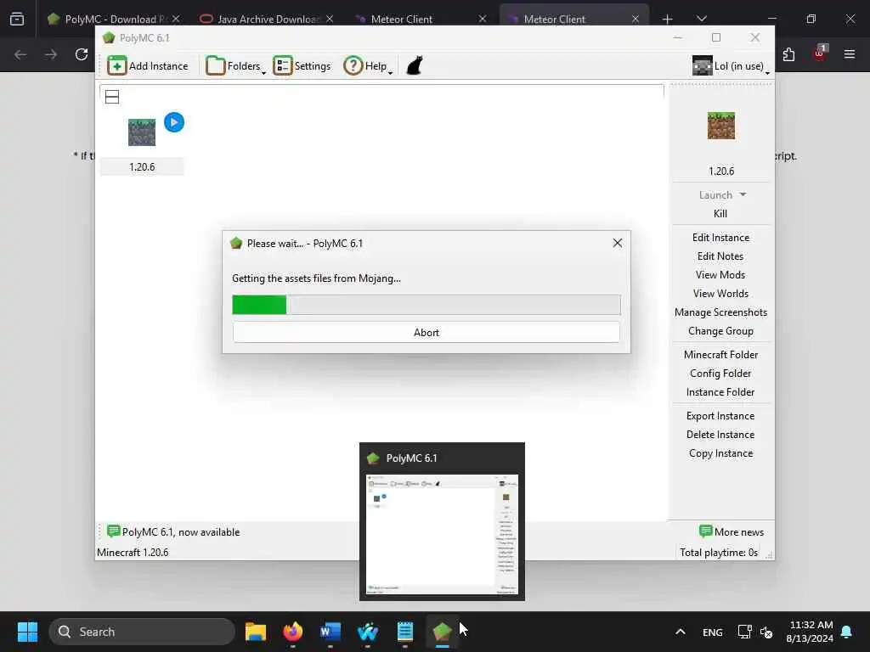The image size is (870, 652).
Task: Open PolyMC Settings from toolbar
Action: tap(302, 66)
